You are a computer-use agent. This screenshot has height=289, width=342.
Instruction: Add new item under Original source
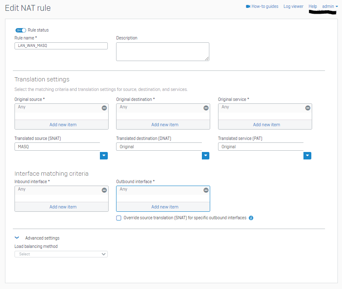[63, 125]
